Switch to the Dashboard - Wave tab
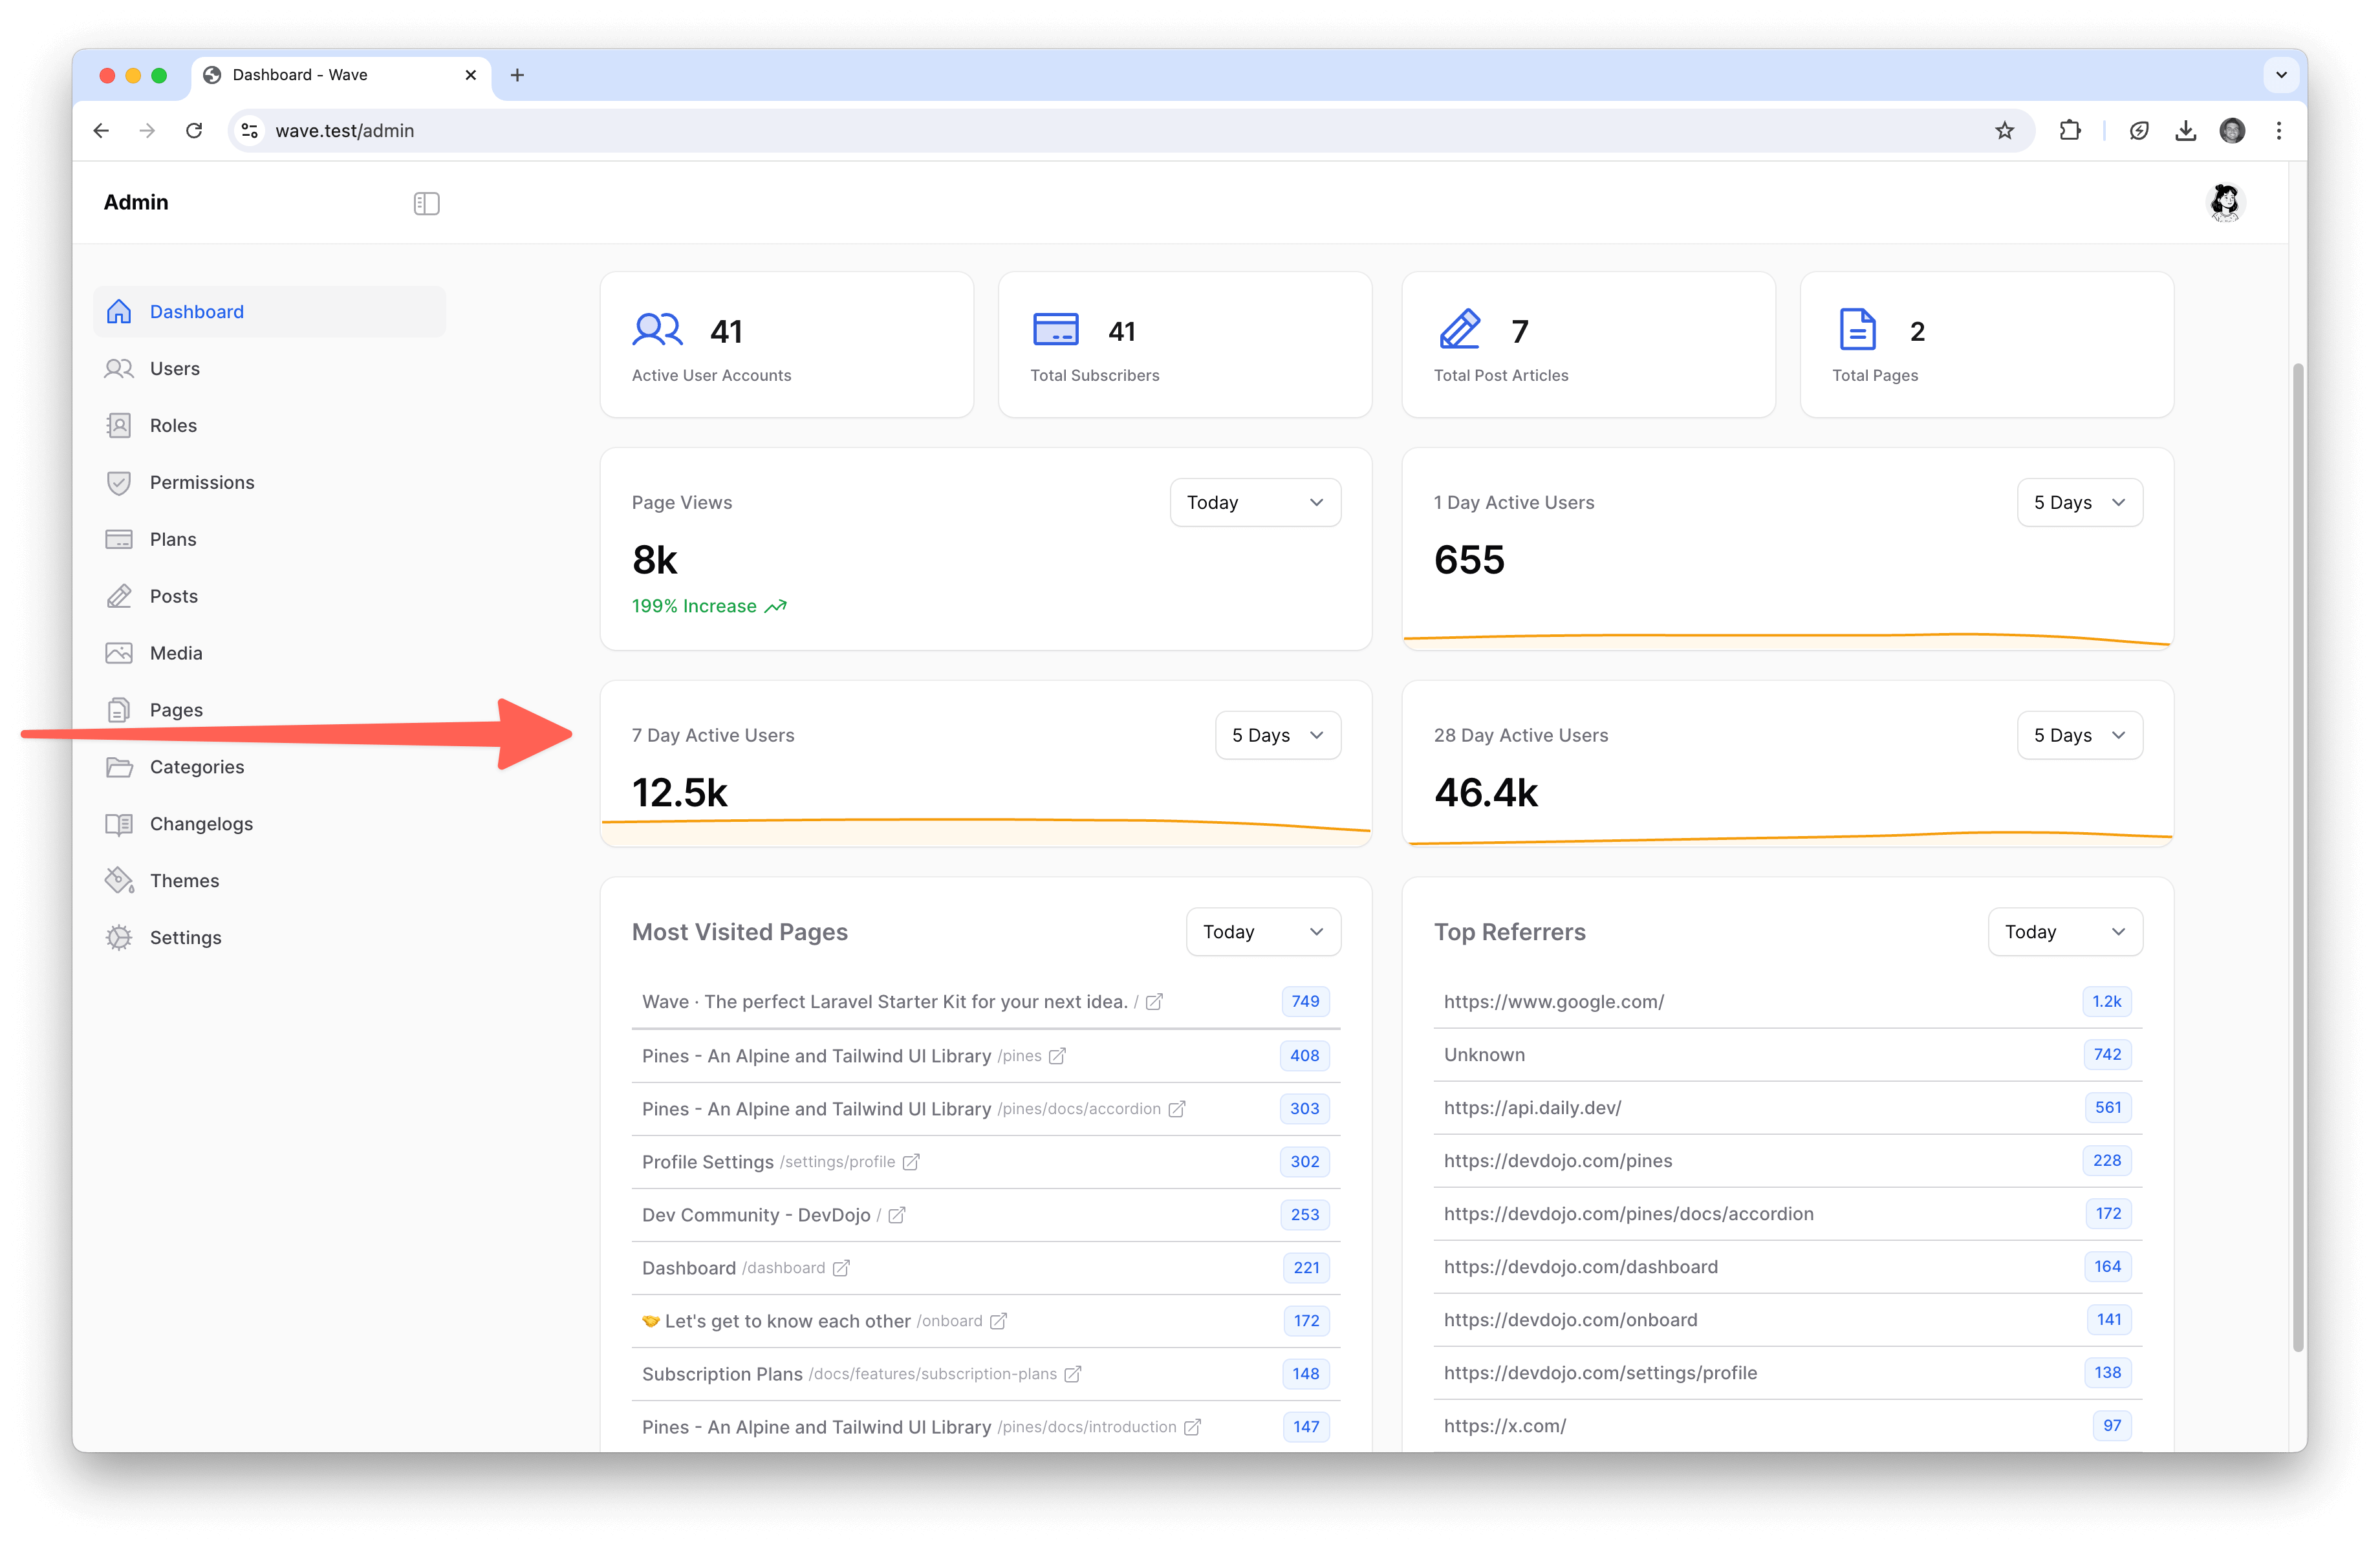Screen dimensions: 2380x1548 click(x=340, y=75)
